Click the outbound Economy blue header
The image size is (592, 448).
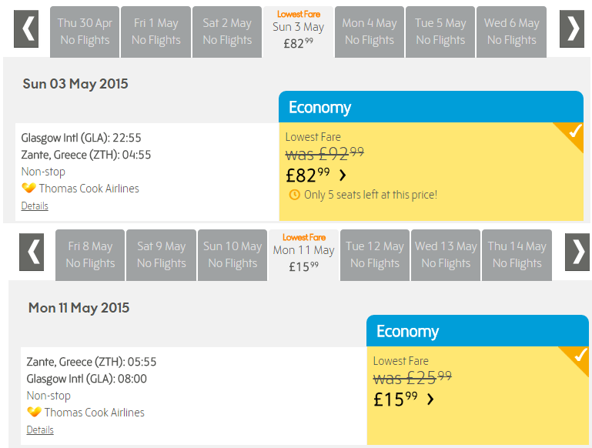[x=431, y=107]
